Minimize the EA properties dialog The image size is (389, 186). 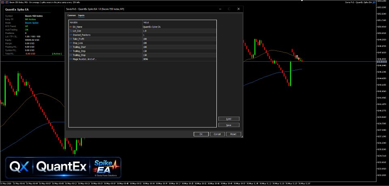point(220,9)
